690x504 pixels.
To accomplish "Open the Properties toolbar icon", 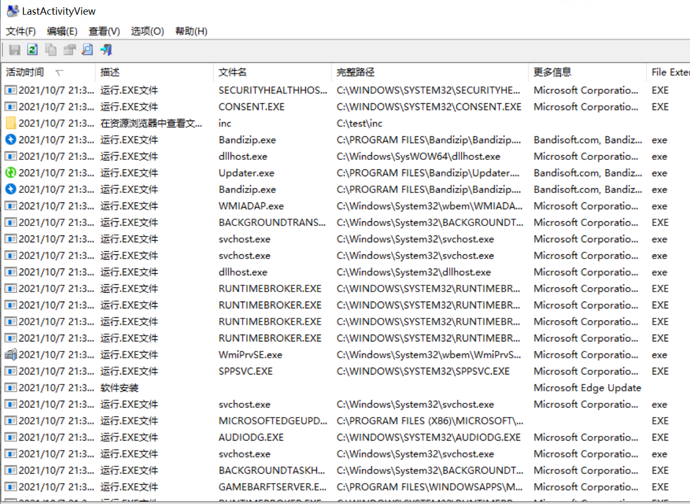I will [69, 50].
